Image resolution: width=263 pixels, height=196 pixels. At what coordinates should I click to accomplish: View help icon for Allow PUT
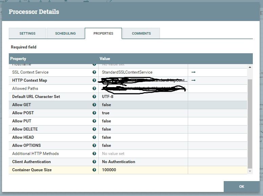coord(94,121)
